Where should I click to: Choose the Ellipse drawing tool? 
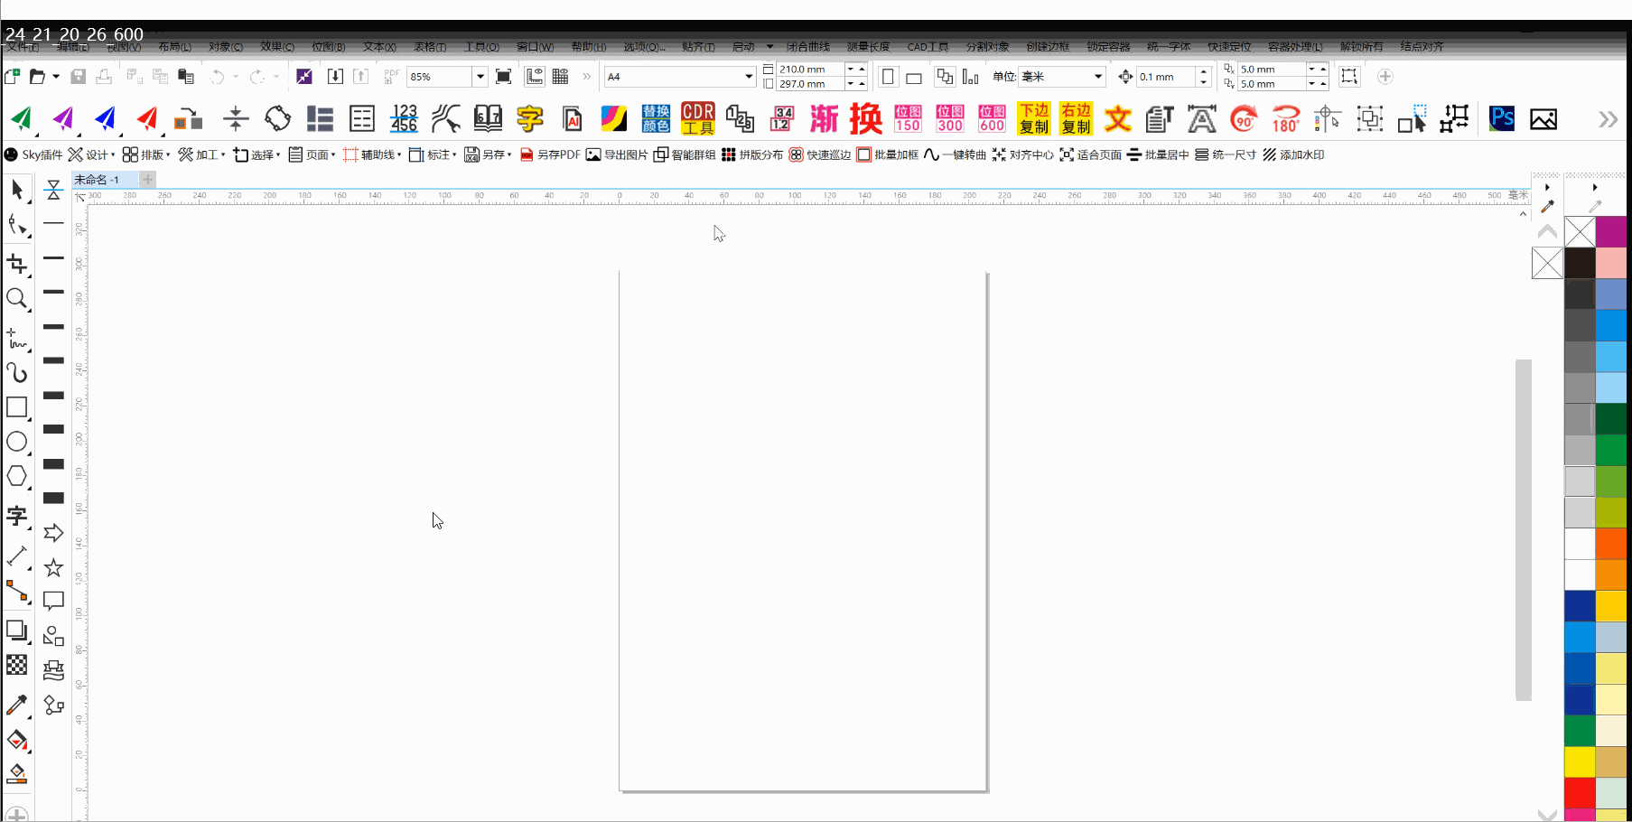16,442
